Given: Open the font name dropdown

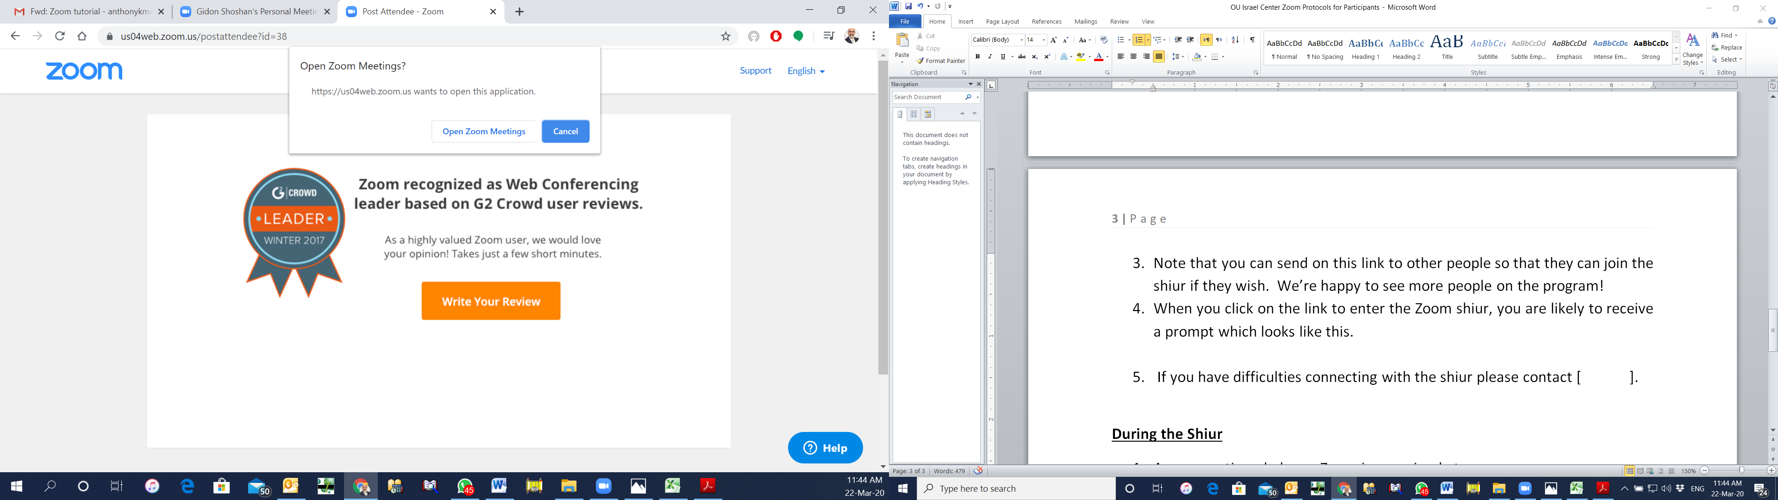Looking at the screenshot, I should coord(1021,40).
